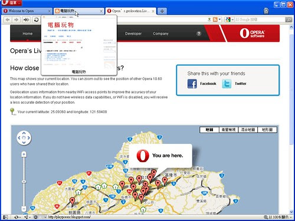
Task: Pan the map down with arrow
Action: click(24, 143)
